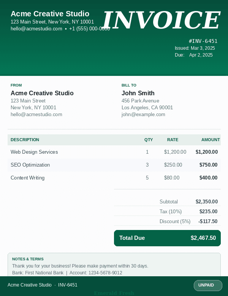This screenshot has height=296, width=228.
Task: Click the $1,200.00 rate for Web Design
Action: [175, 152]
